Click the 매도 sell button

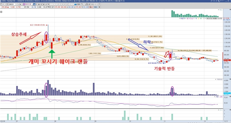click(x=96, y=7)
